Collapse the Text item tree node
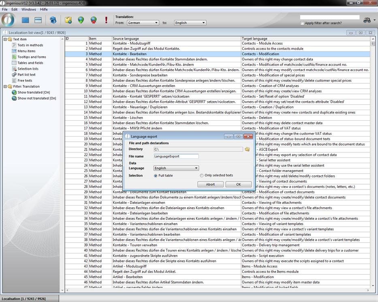 coord(5,39)
